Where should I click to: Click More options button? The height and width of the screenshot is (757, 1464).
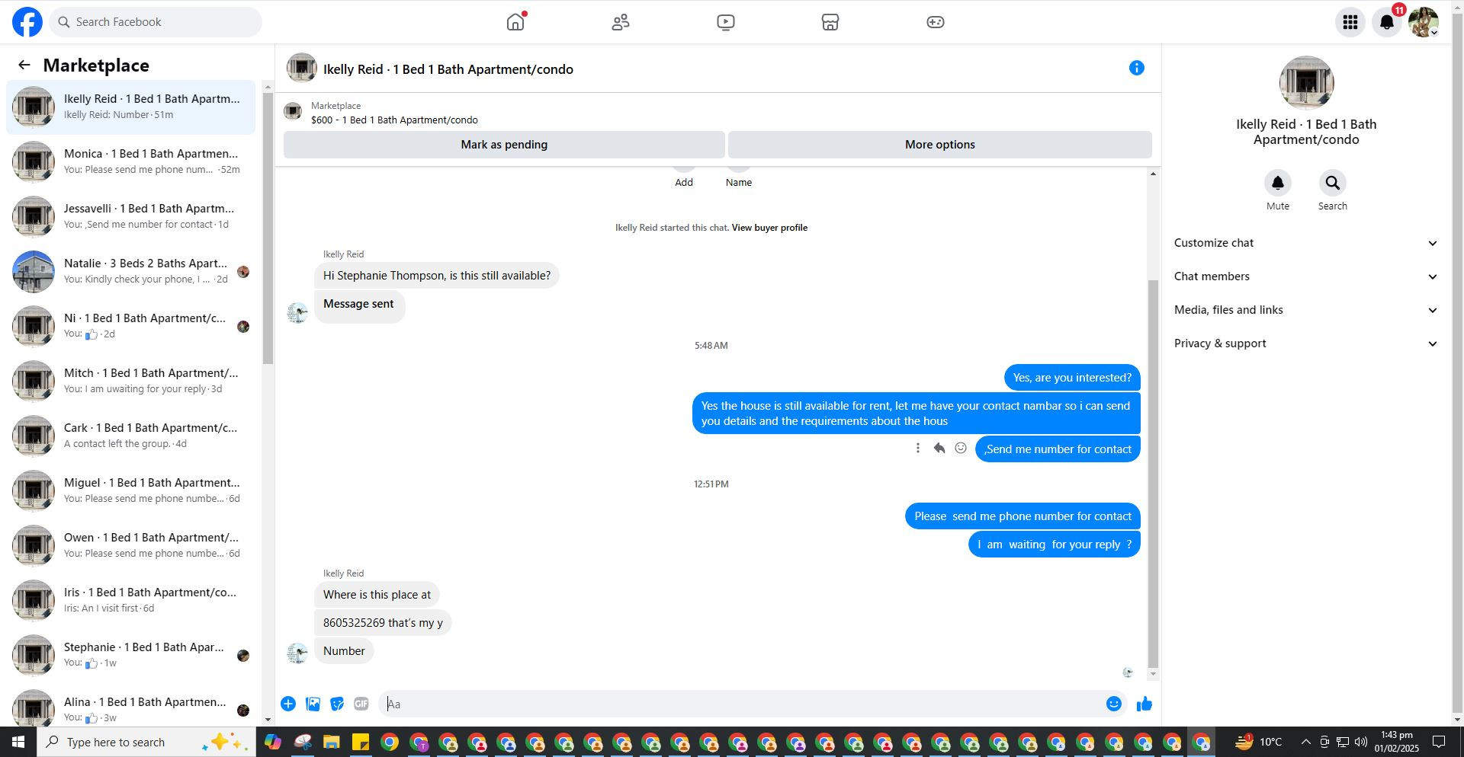(x=939, y=145)
